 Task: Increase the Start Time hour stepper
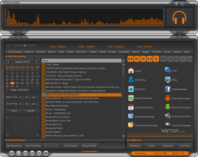click(23, 96)
